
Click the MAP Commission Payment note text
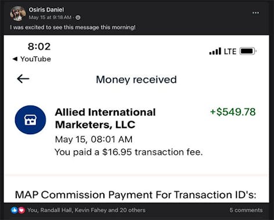[x=136, y=194]
